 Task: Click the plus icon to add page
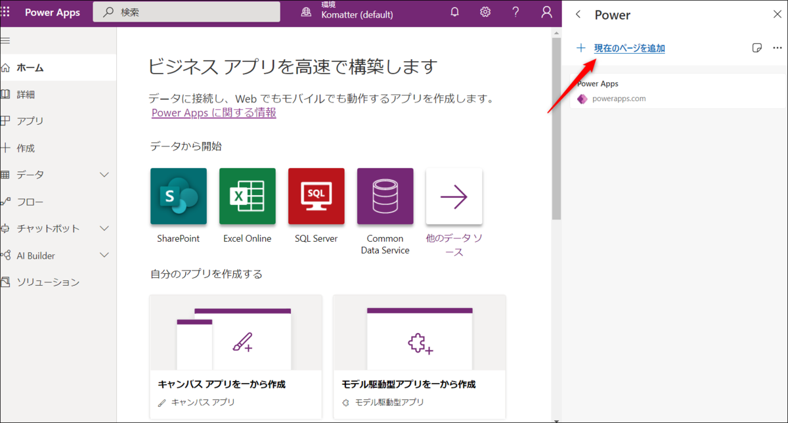(580, 48)
